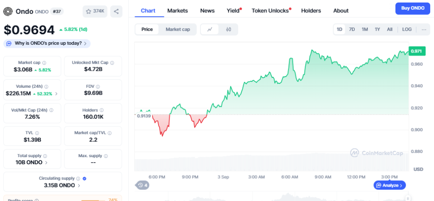Open the Markets tab
The image size is (434, 201).
[x=178, y=11]
